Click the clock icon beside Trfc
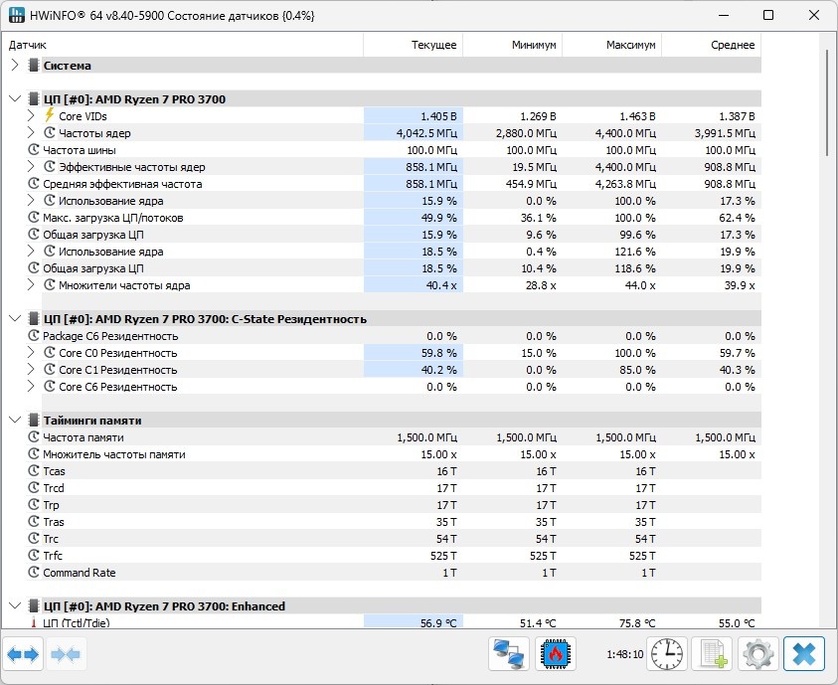838x685 pixels. point(34,555)
